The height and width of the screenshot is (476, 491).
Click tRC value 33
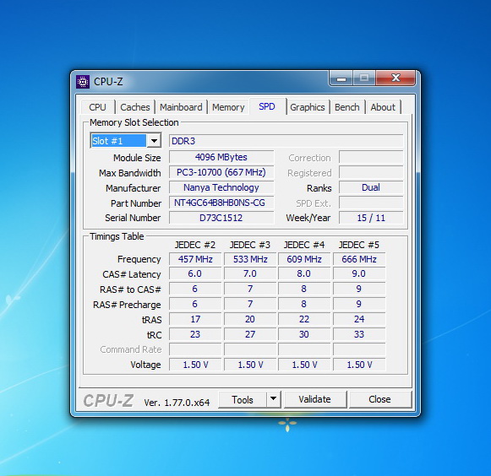click(359, 334)
